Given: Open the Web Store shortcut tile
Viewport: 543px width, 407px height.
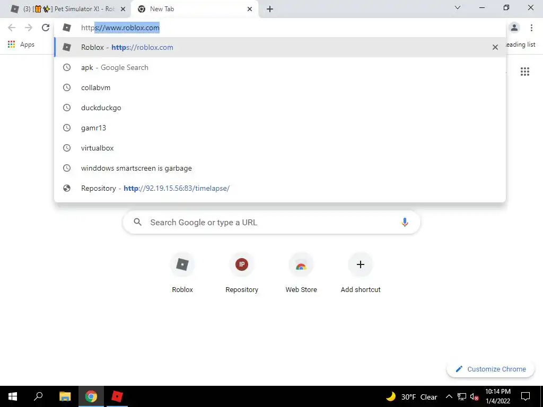Looking at the screenshot, I should [301, 273].
